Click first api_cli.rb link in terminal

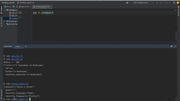[17, 56]
